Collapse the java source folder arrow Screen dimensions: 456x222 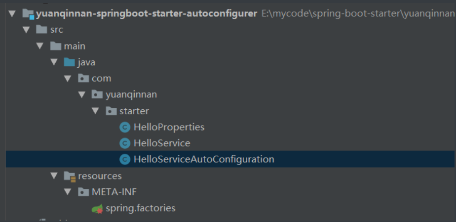[54, 62]
